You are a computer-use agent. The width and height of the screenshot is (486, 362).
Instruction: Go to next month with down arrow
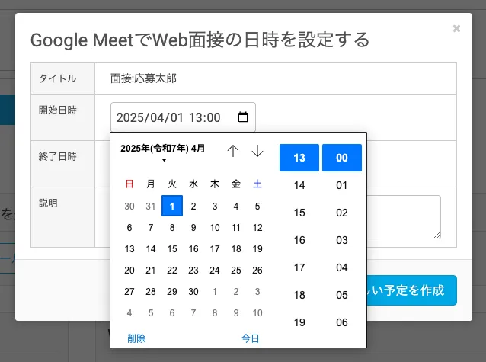point(257,151)
